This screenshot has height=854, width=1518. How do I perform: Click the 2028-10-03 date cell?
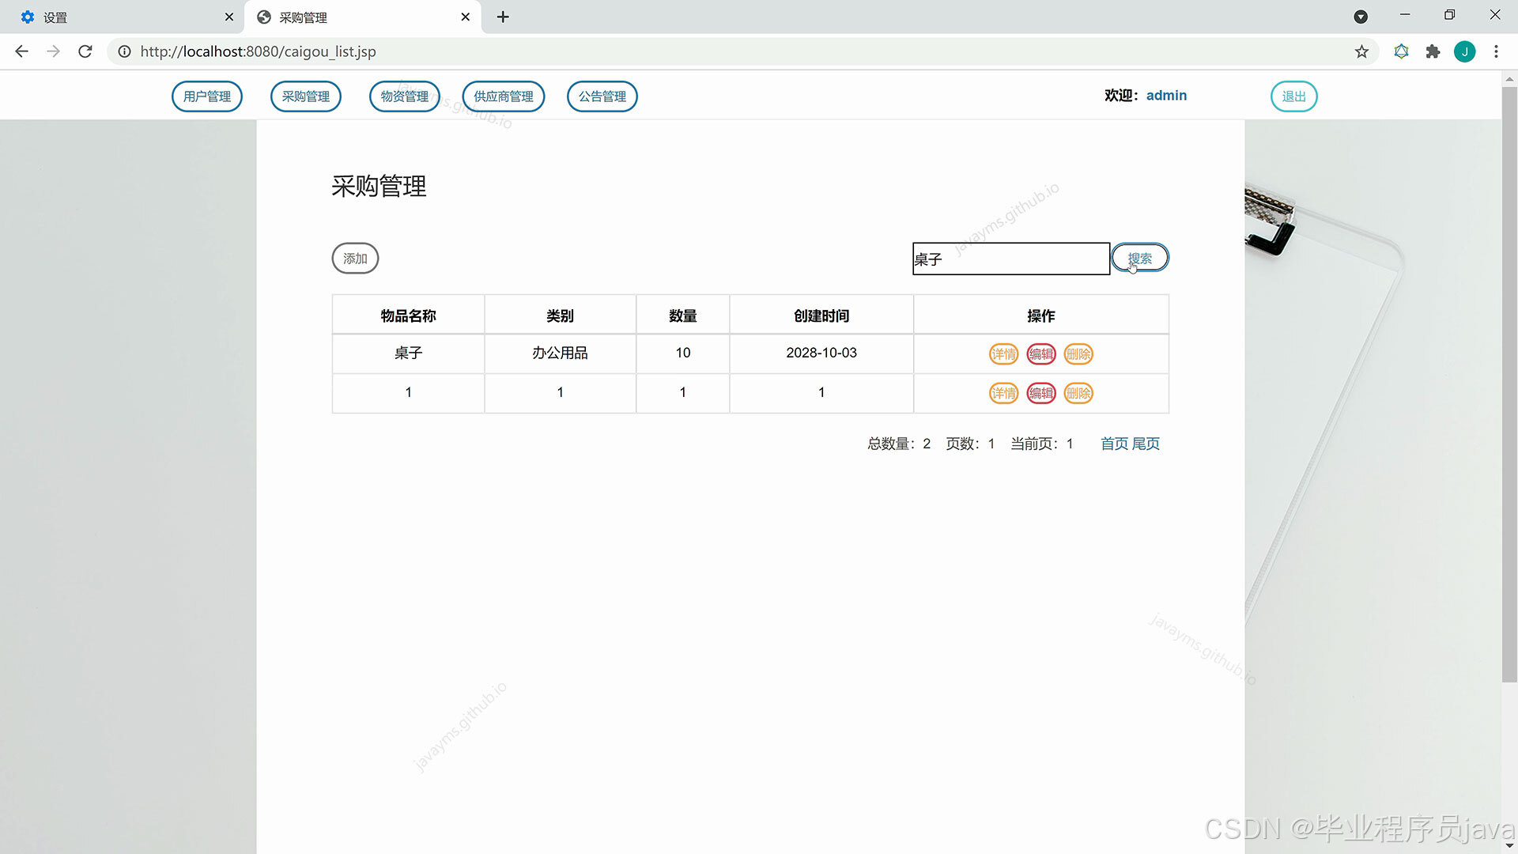click(821, 353)
